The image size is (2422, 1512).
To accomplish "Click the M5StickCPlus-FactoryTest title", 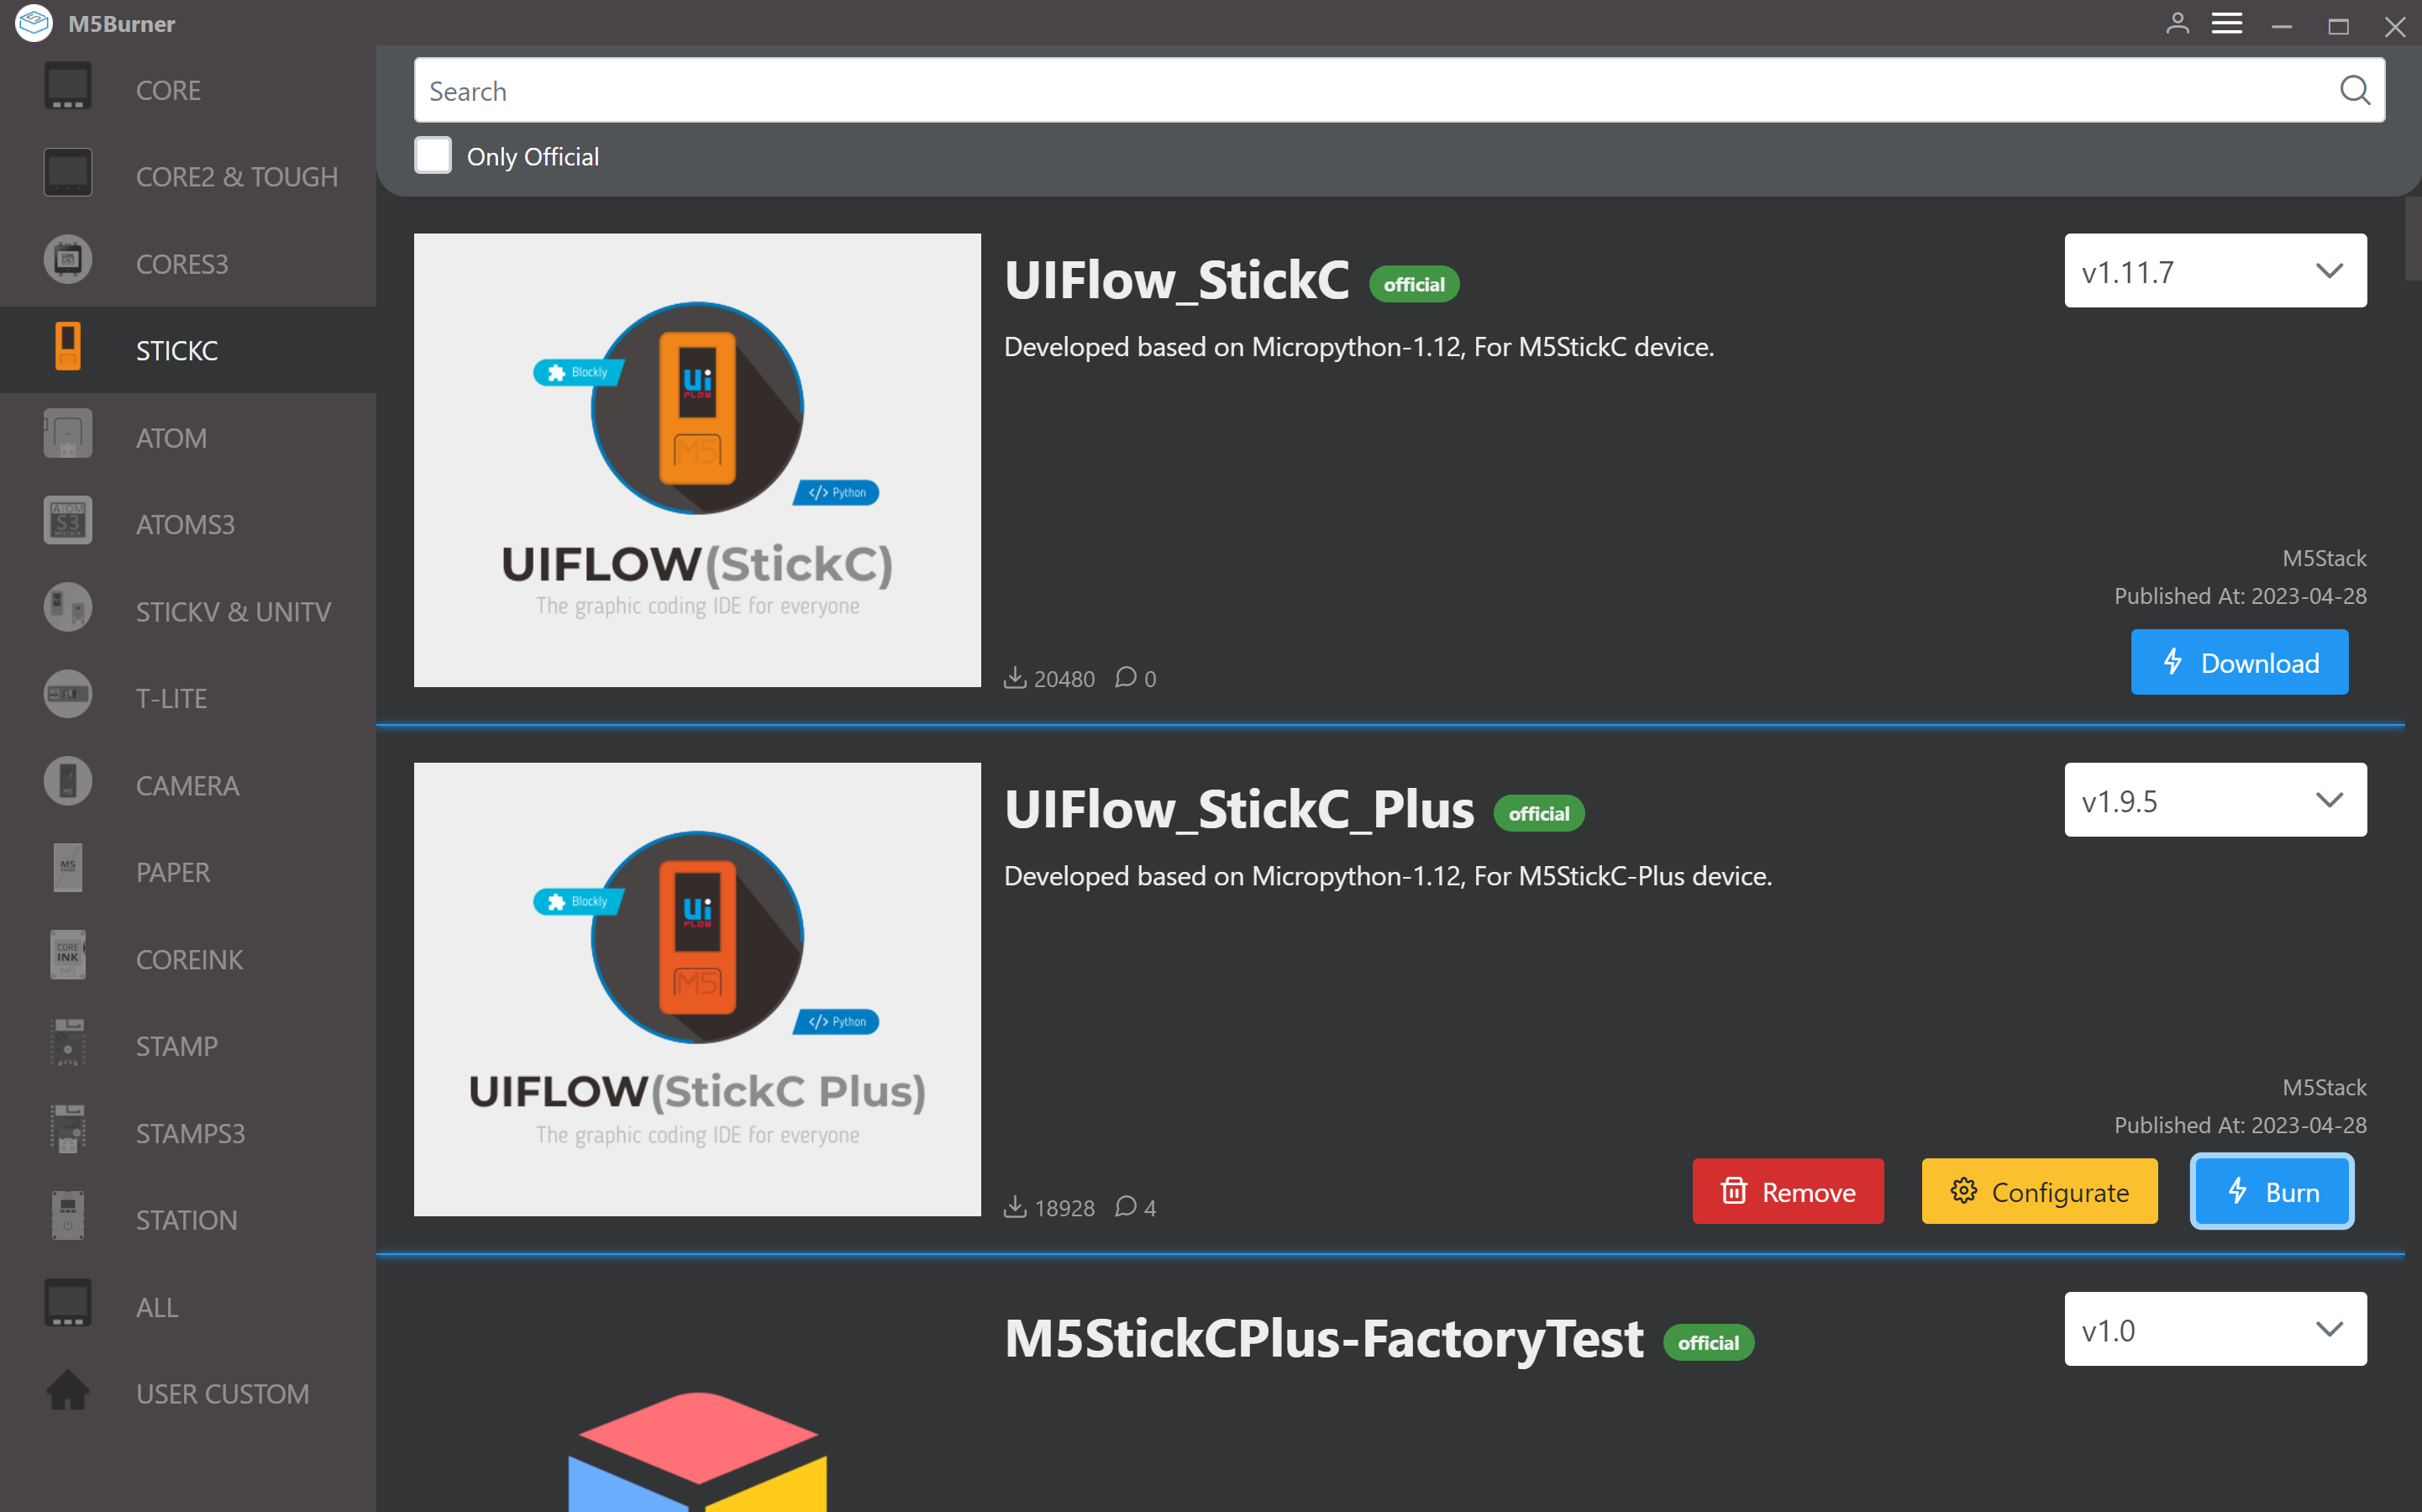I will coord(1323,1338).
